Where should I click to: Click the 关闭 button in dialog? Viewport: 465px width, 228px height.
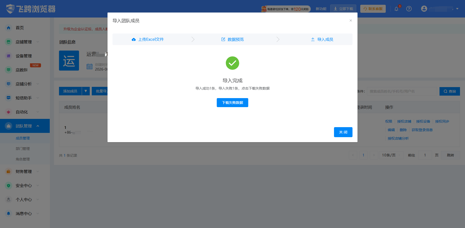tap(343, 132)
